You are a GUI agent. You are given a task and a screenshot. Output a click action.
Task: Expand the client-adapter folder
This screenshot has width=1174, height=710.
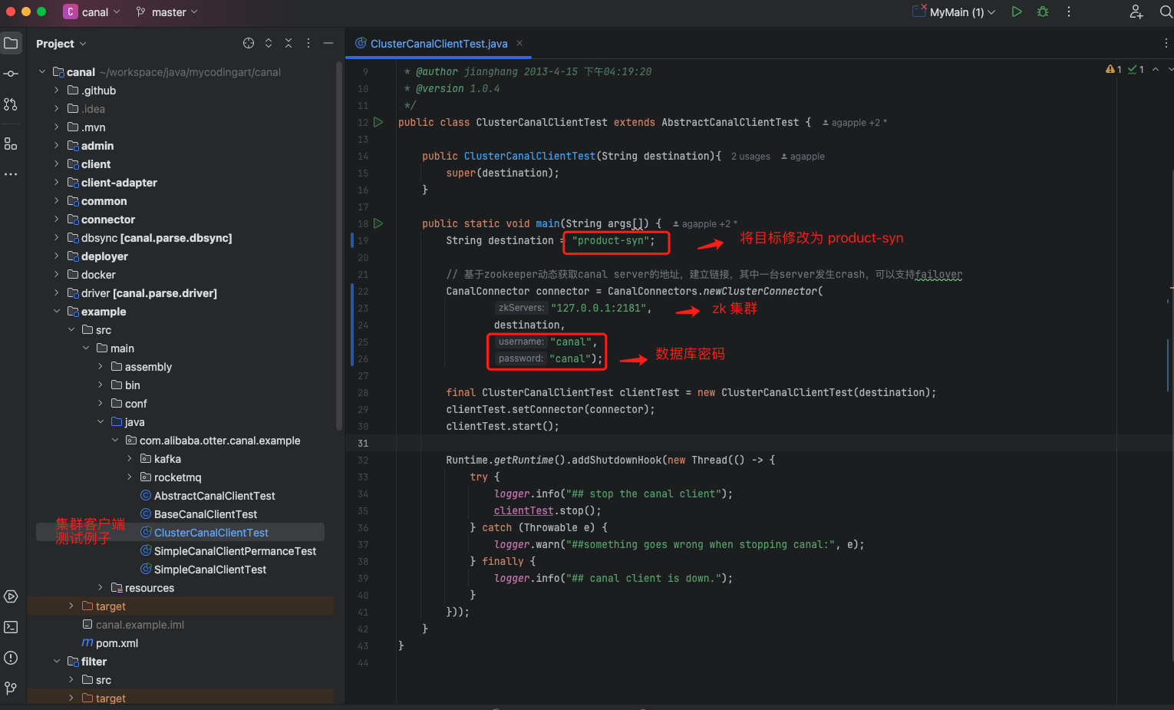click(56, 183)
